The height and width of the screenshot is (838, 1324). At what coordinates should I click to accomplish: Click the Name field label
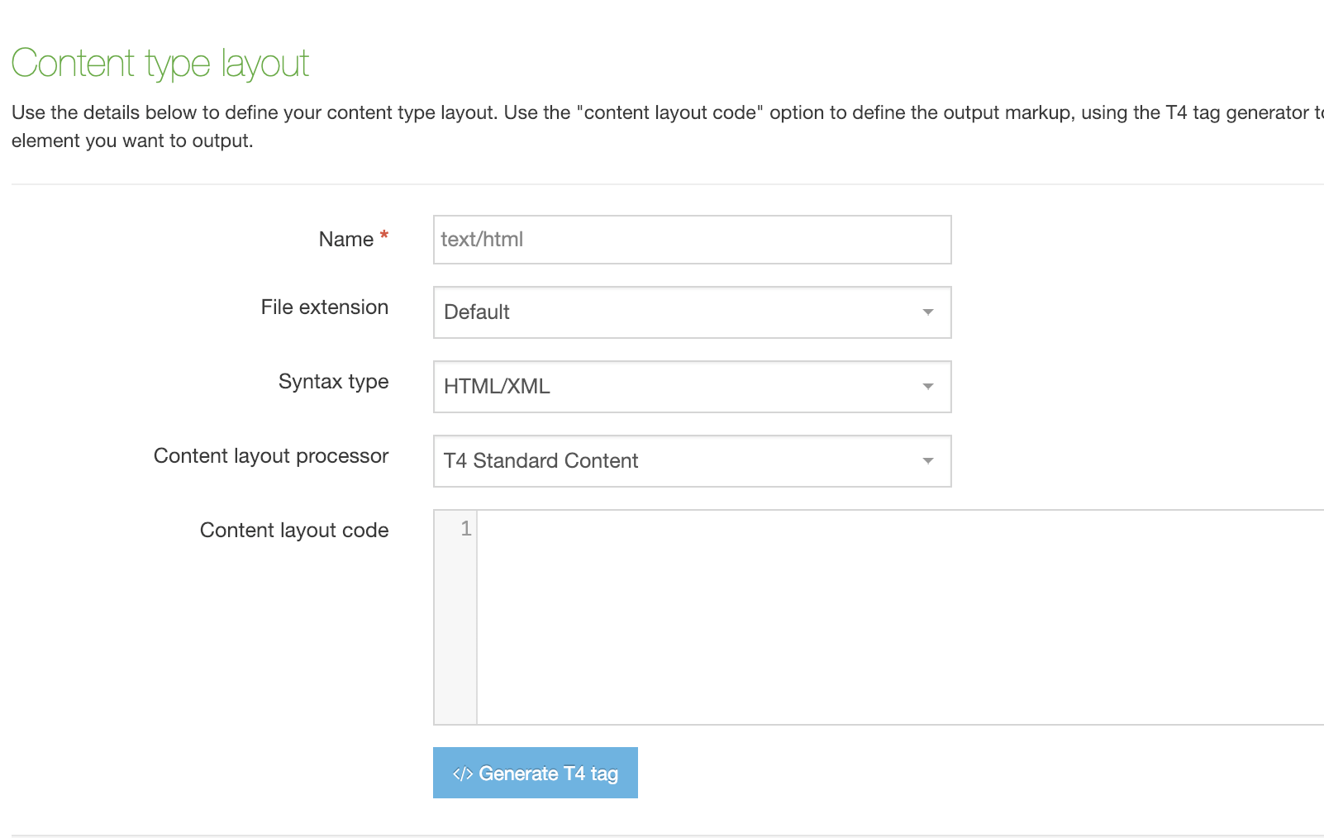[x=345, y=240]
